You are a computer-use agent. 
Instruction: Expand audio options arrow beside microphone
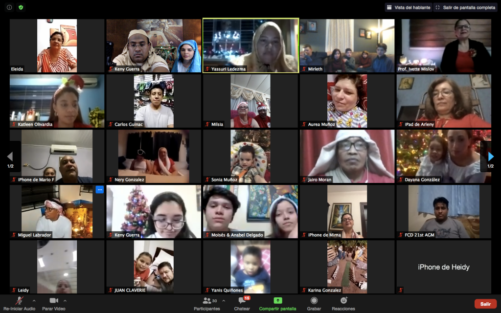[x=34, y=301]
